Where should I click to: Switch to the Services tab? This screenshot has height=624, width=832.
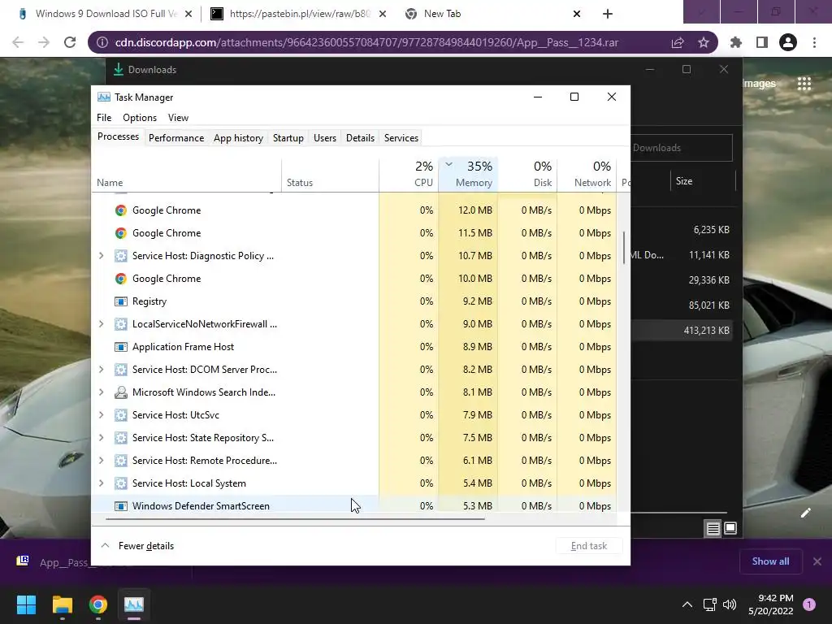coord(401,138)
